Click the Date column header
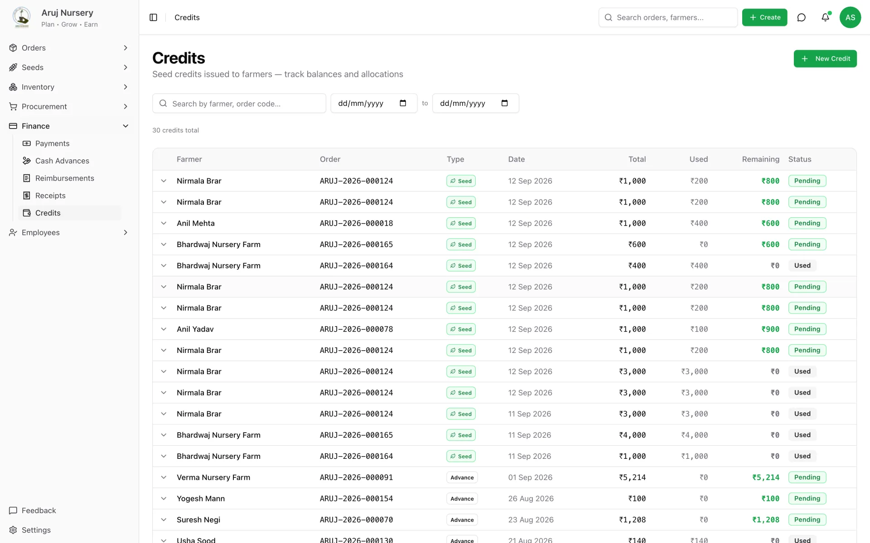Screen dimensions: 870x543 pos(516,159)
